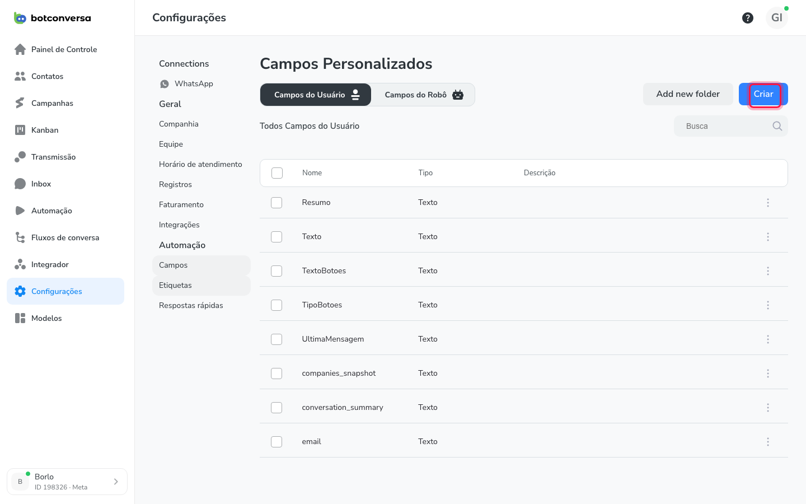The image size is (806, 504).
Task: Check the TipoBotoes field checkbox
Action: point(277,305)
